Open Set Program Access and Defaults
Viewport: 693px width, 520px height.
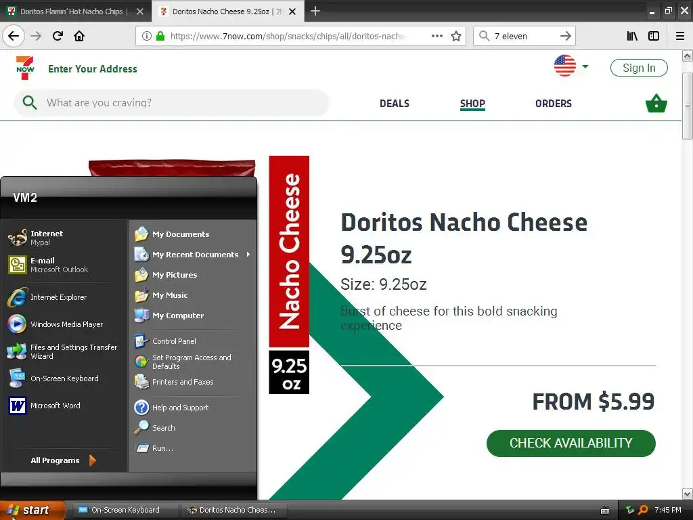(x=193, y=362)
